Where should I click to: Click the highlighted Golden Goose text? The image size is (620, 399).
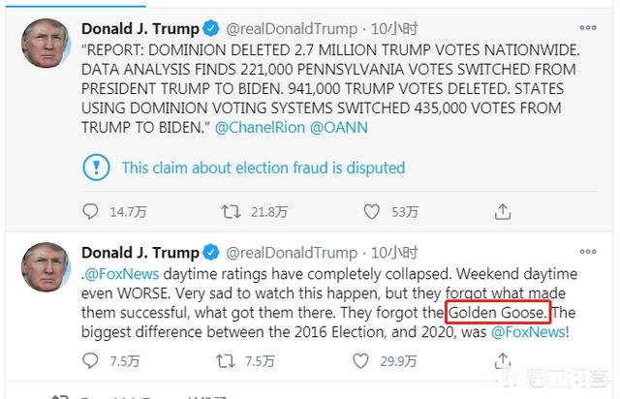(x=498, y=313)
